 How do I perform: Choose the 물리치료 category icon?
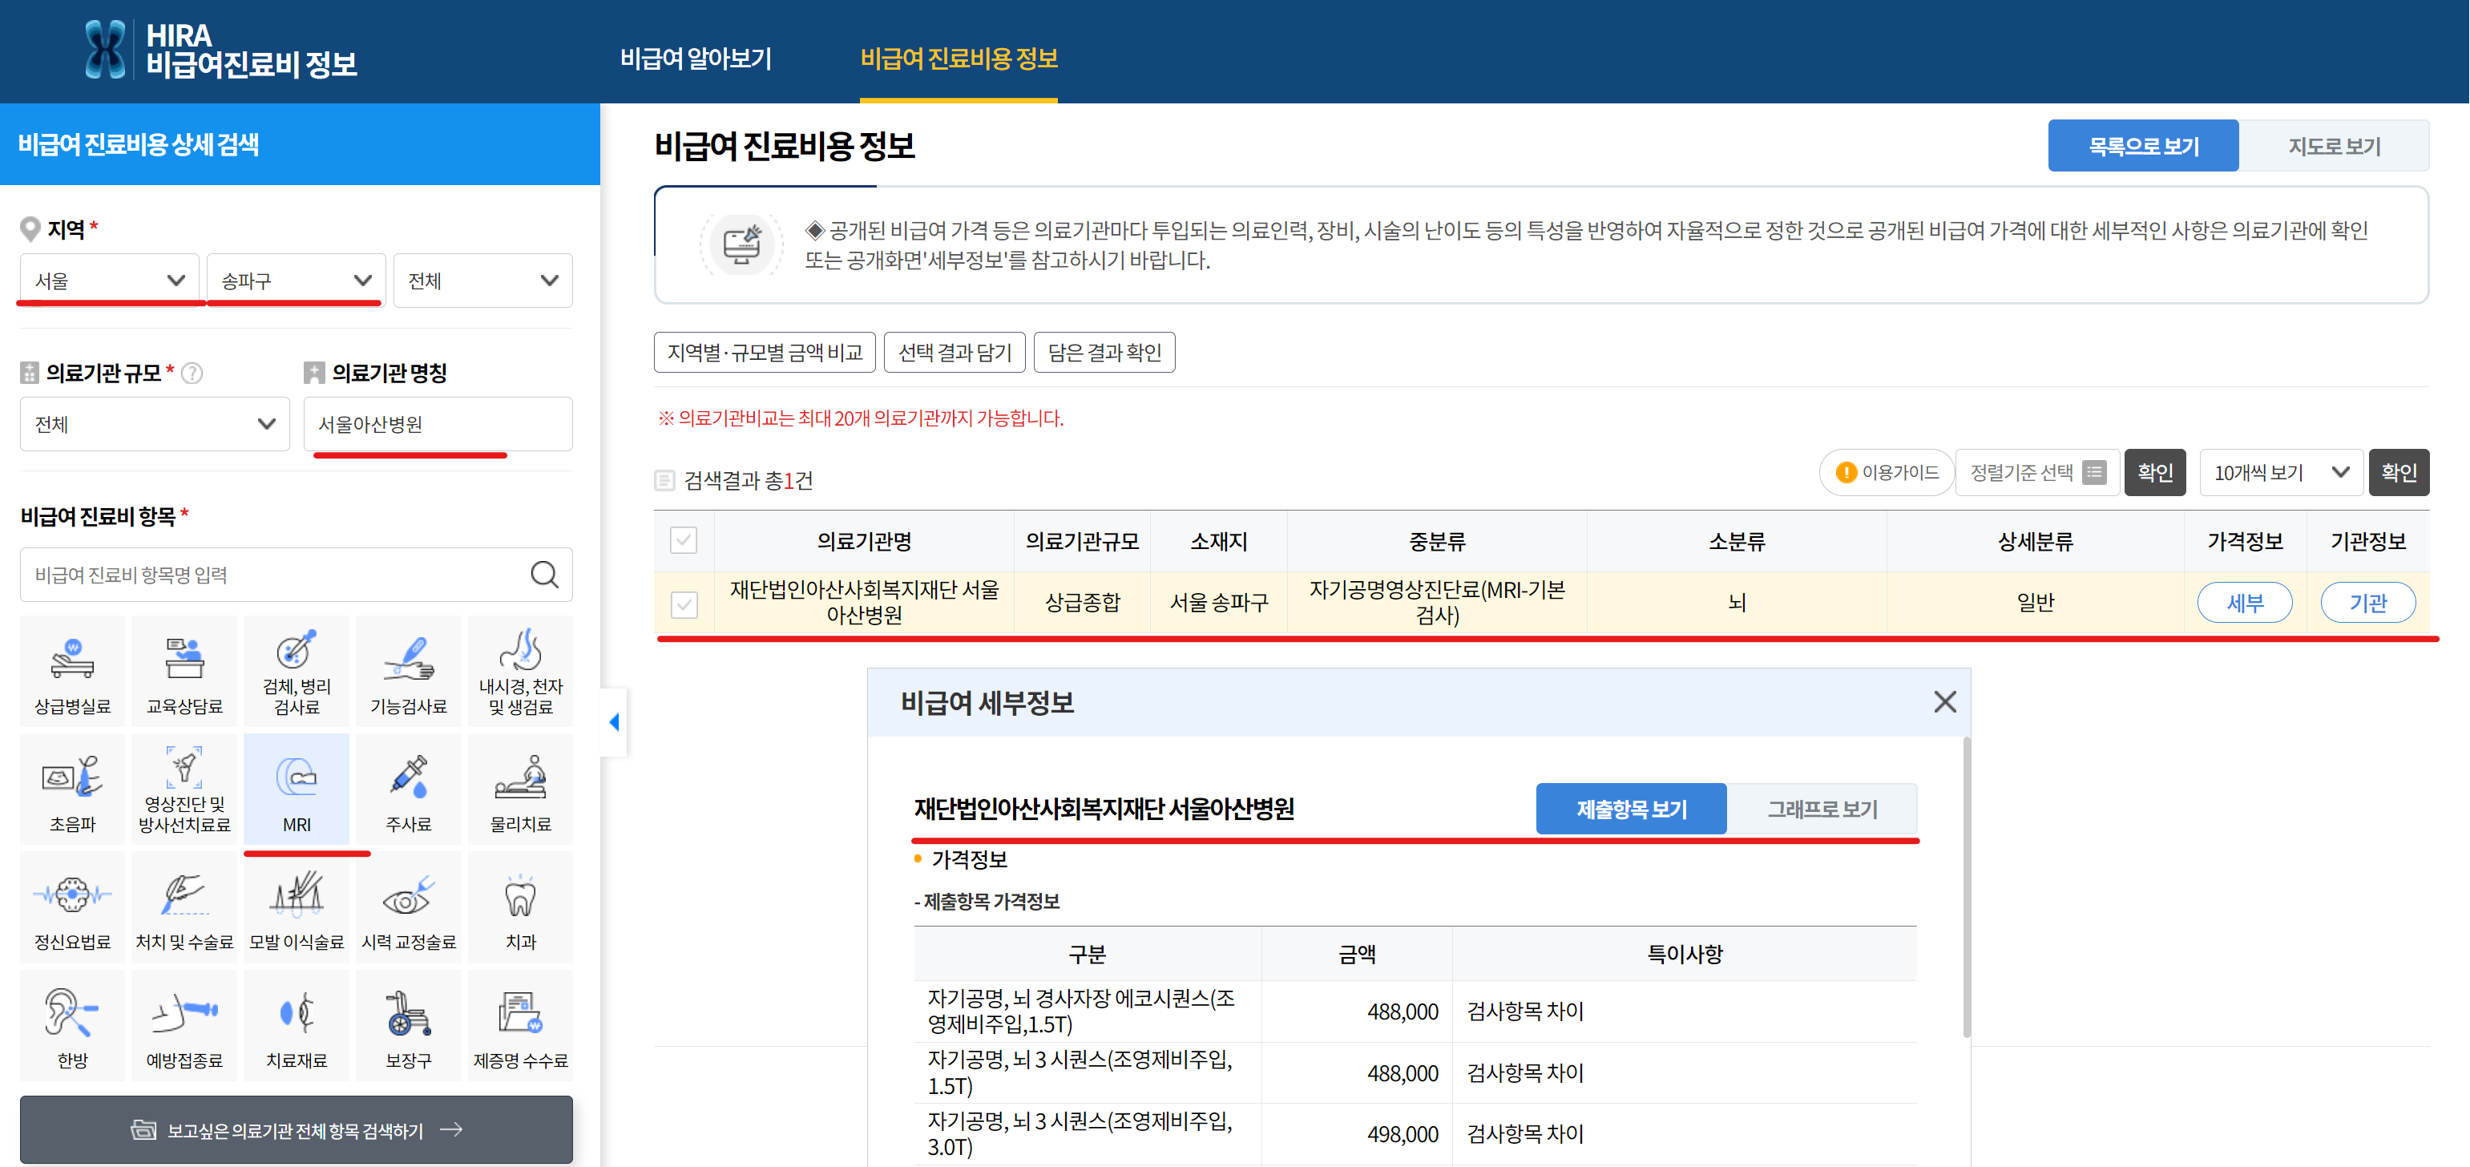point(521,789)
